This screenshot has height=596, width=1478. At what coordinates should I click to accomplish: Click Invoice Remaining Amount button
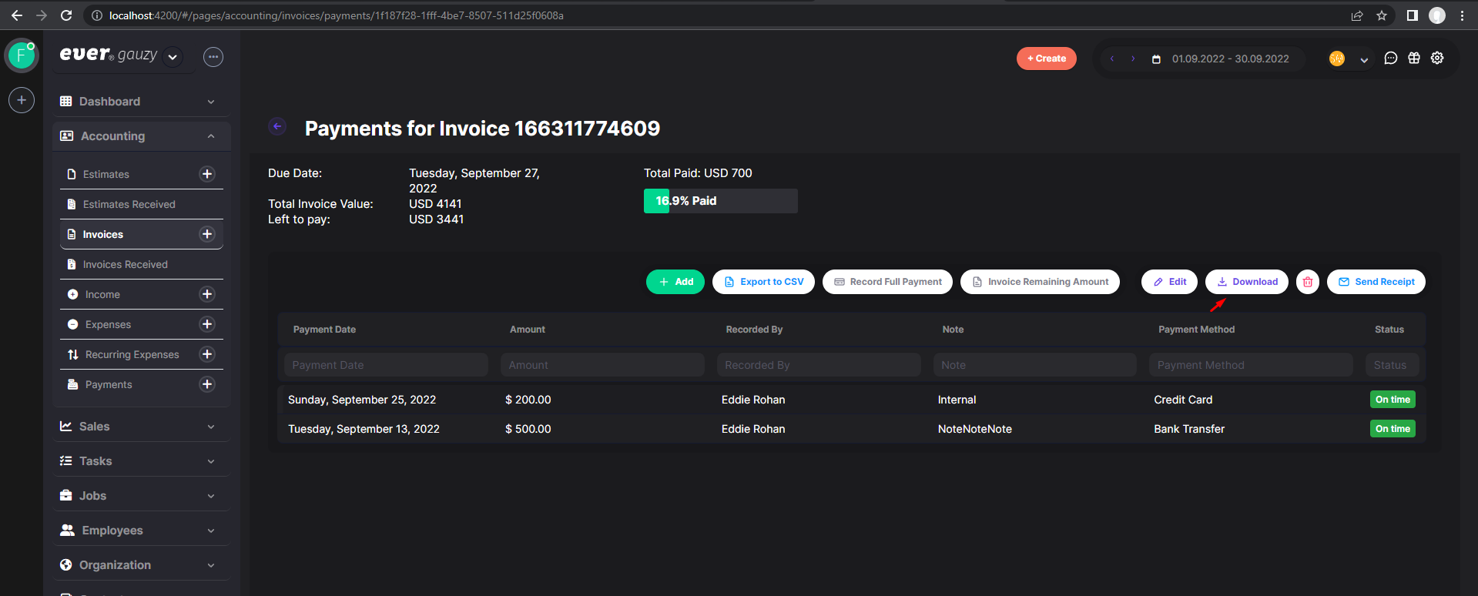[x=1040, y=282]
